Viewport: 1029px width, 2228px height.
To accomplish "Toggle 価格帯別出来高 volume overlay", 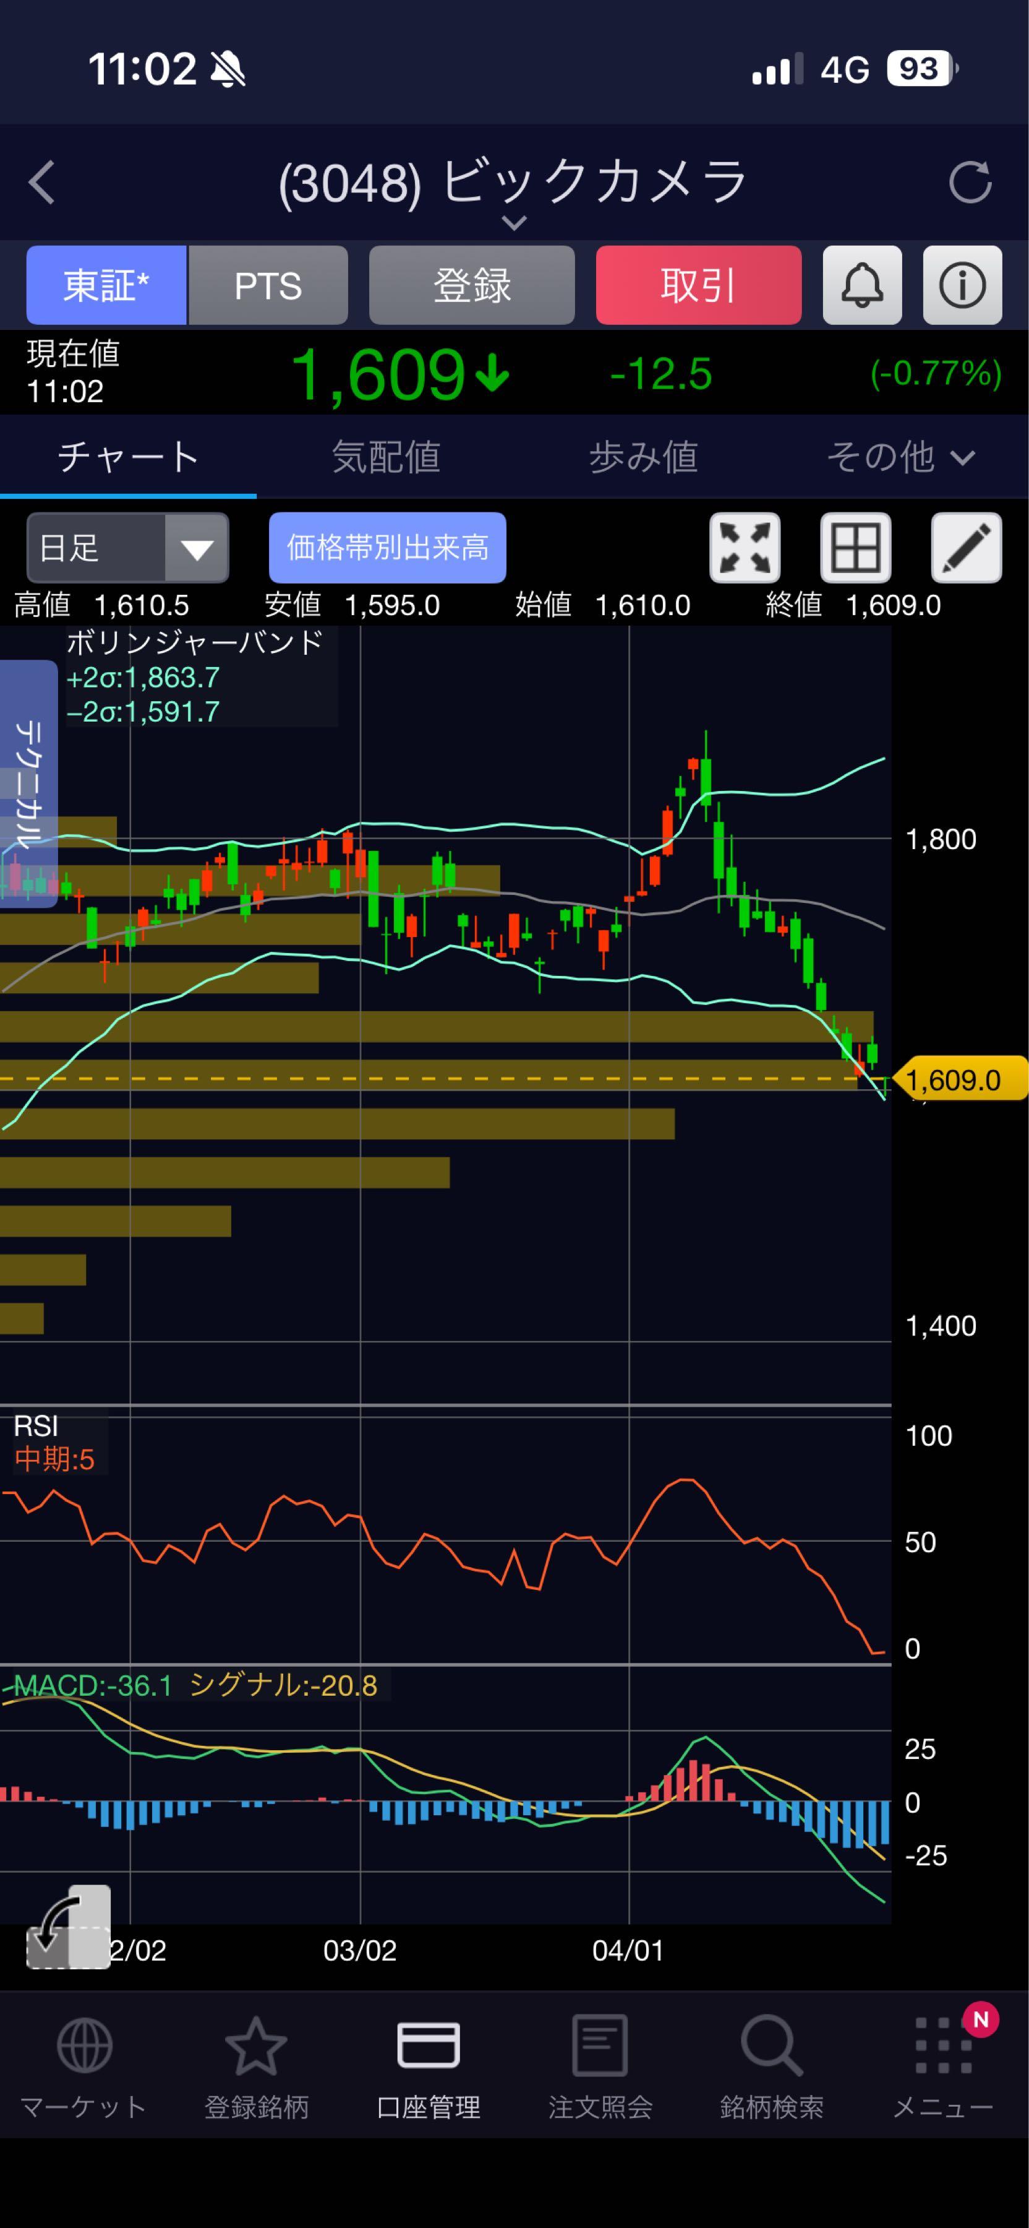I will click(x=387, y=548).
